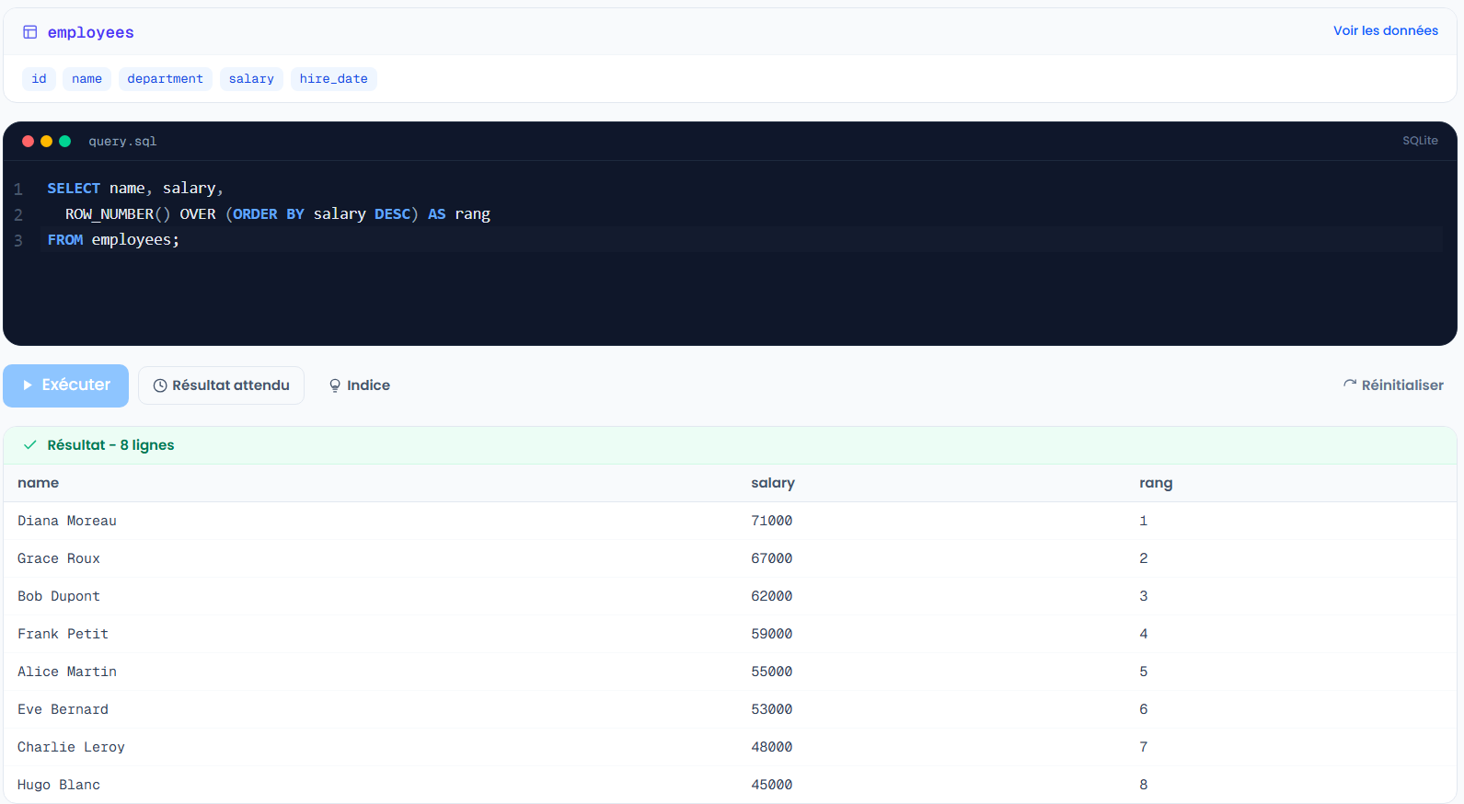Click the name column header in results
Viewport: 1464px width, 804px height.
tap(39, 483)
